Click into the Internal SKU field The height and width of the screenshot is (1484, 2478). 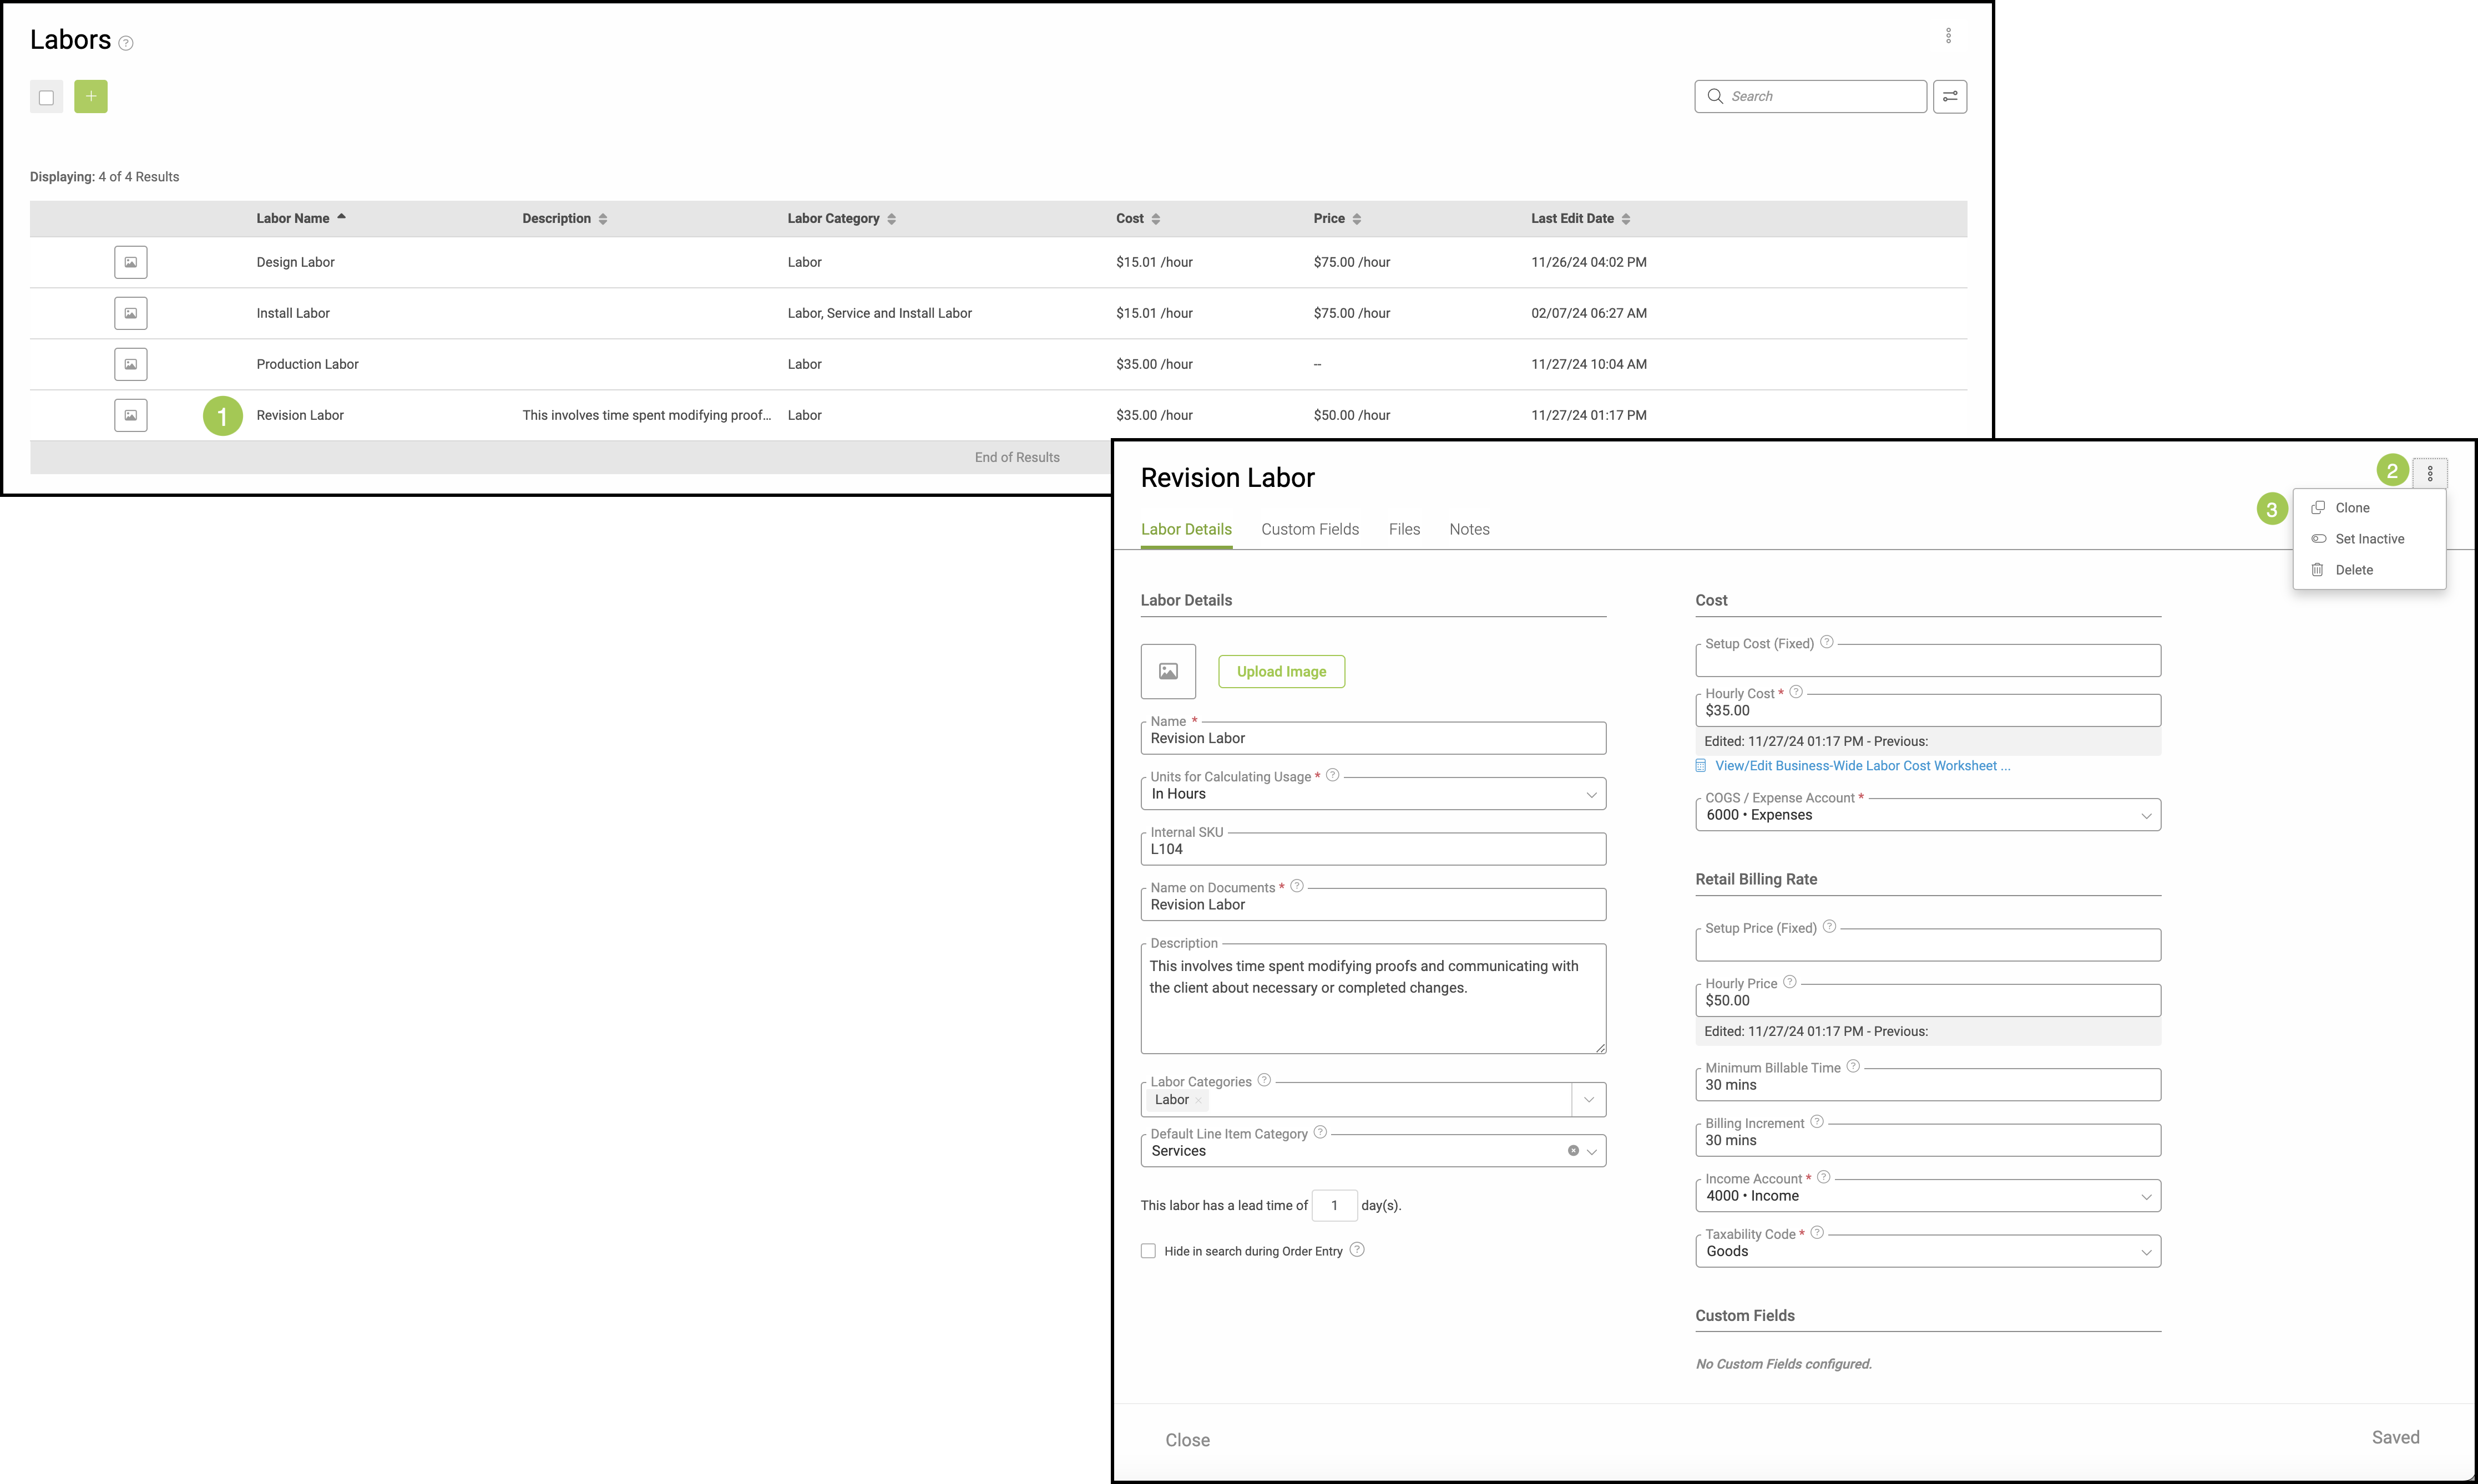tap(1373, 849)
